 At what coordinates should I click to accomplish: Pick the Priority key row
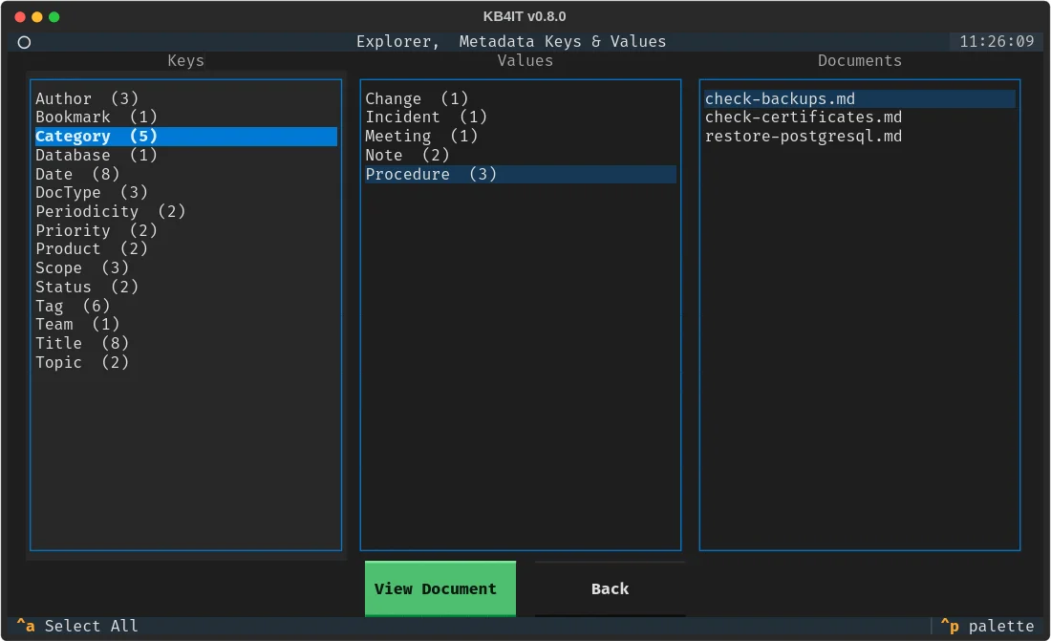[185, 230]
